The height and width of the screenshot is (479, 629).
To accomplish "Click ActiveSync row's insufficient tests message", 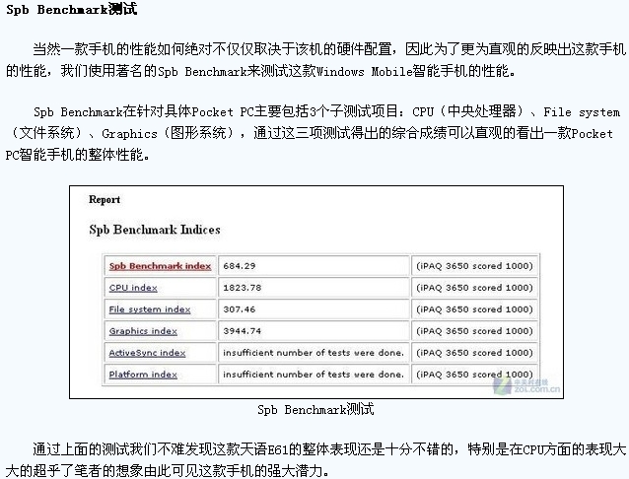I will (313, 353).
